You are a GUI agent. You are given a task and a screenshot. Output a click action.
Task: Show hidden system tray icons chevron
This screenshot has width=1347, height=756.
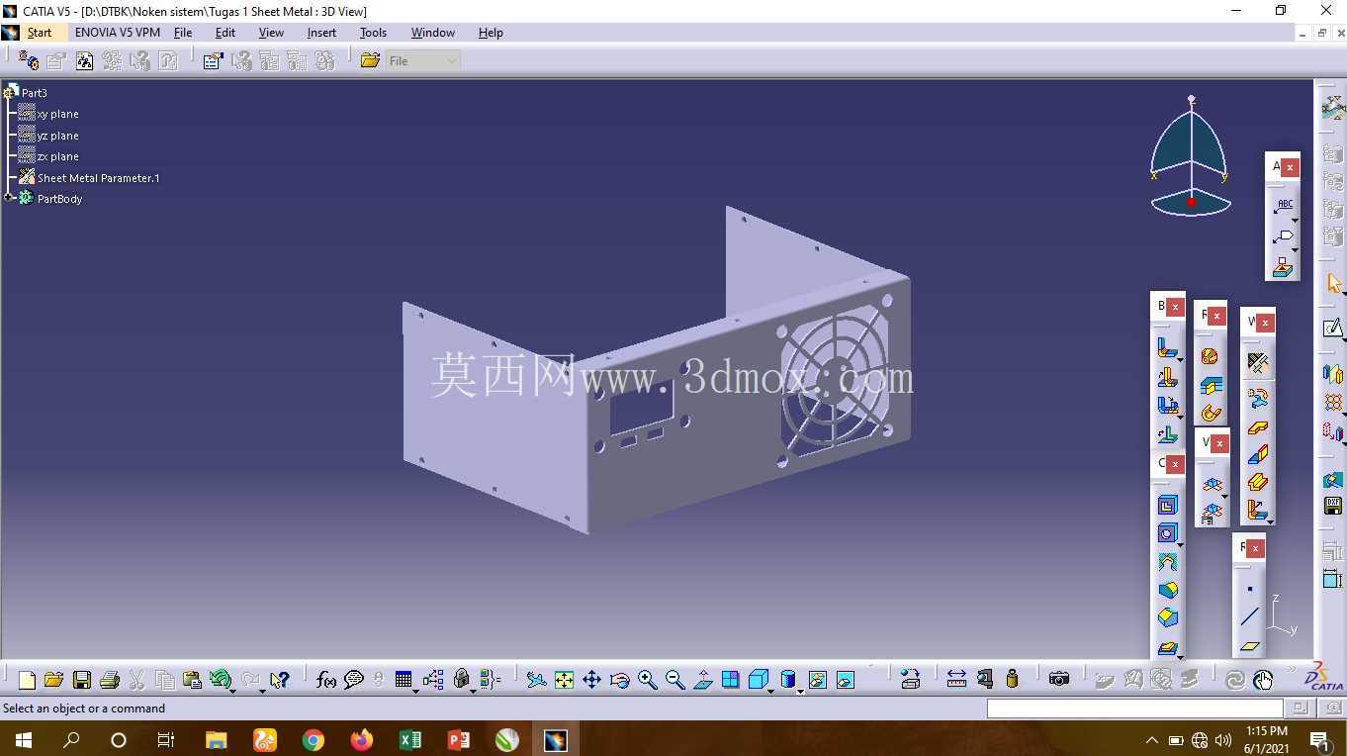(1152, 740)
